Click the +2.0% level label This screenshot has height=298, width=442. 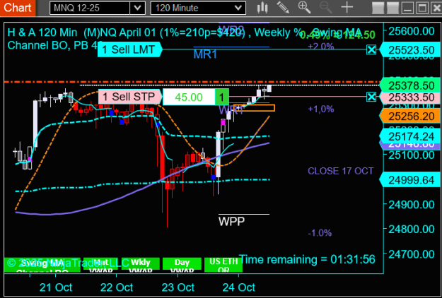point(321,46)
